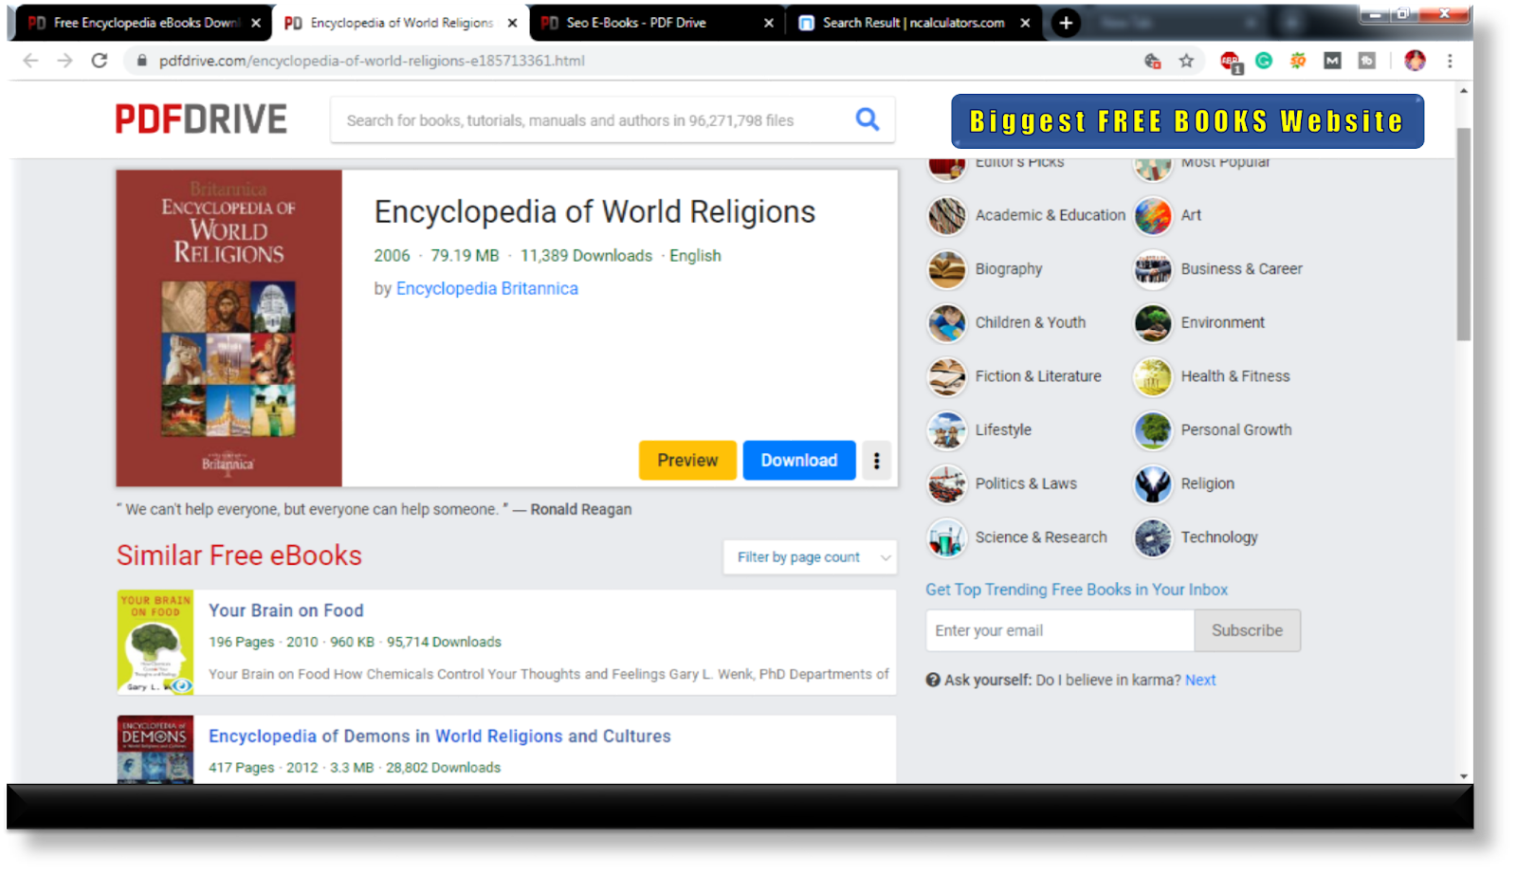Open the Religion category icon
Screen dimensions: 1517x873
pos(1152,484)
